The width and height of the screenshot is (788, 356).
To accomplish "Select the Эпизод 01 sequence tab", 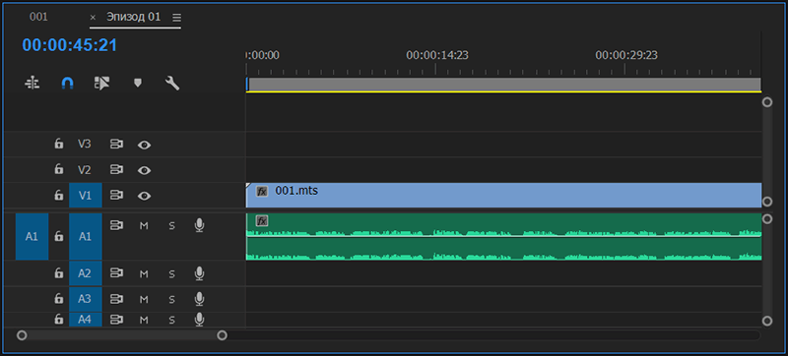I will click(134, 17).
